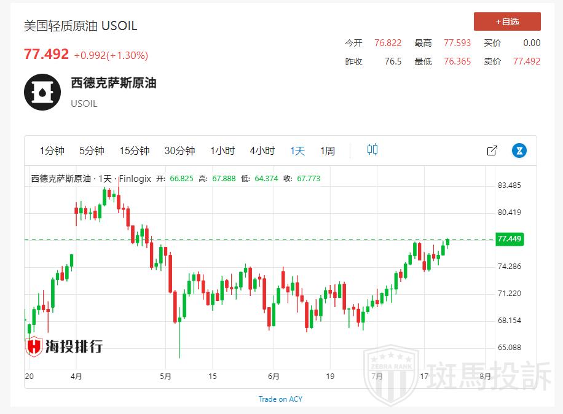The image size is (563, 414).
Task: Click the 83.485 price axis label
Action: coord(509,186)
